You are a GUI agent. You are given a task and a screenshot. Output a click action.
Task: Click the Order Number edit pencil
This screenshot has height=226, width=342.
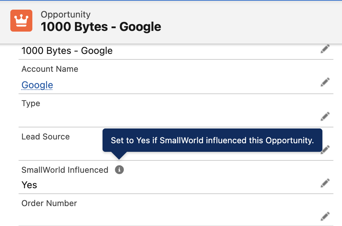click(325, 216)
